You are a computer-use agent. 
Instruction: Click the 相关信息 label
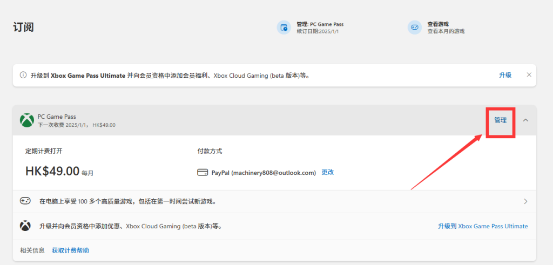[32, 250]
